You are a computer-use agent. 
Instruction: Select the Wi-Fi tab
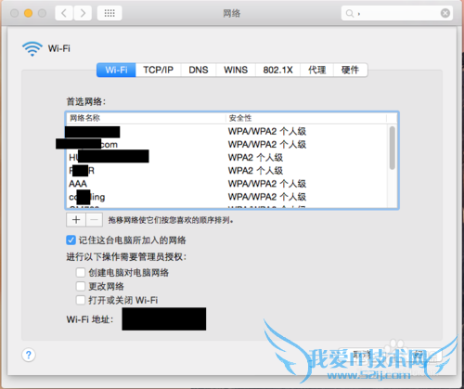pyautogui.click(x=116, y=70)
